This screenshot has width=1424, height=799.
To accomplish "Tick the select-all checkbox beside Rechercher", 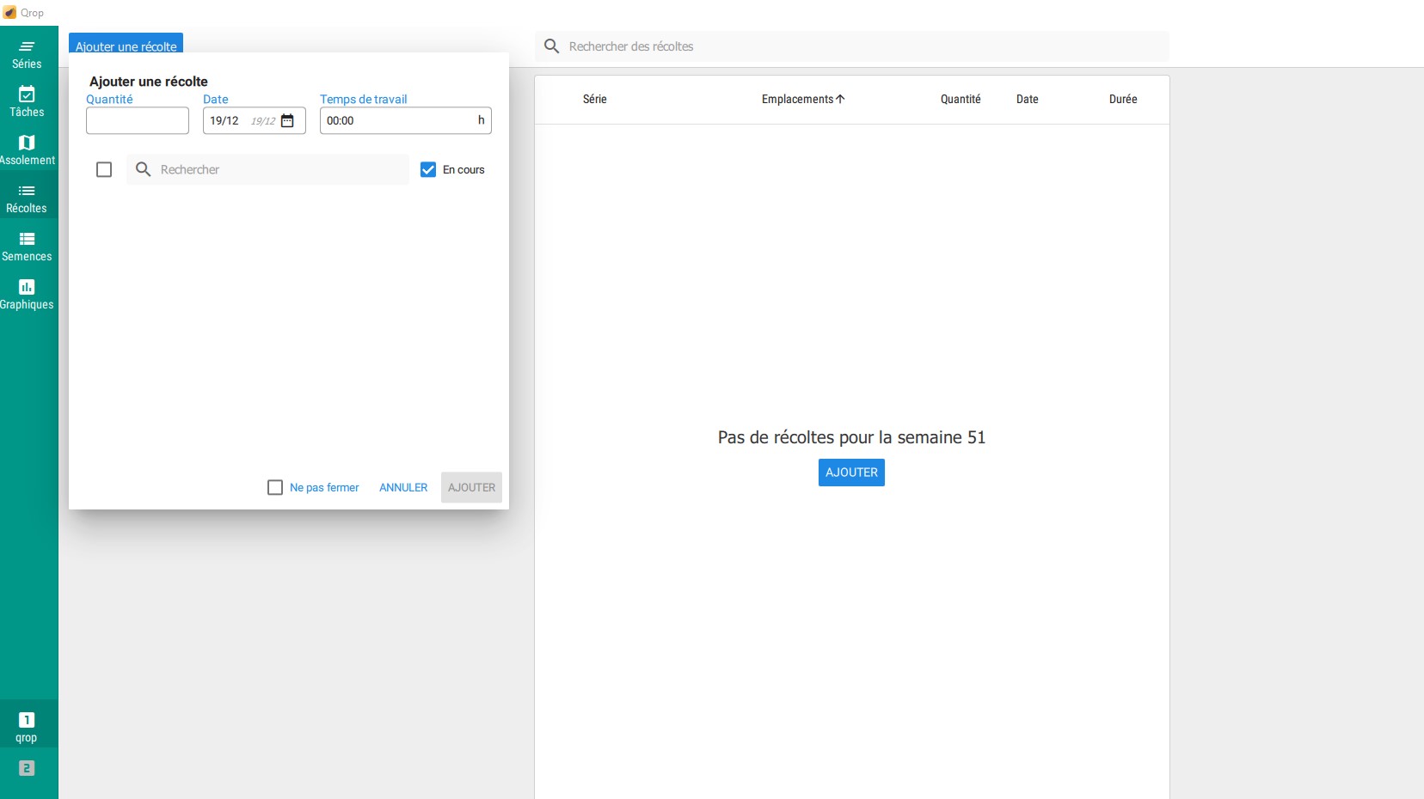I will point(104,170).
